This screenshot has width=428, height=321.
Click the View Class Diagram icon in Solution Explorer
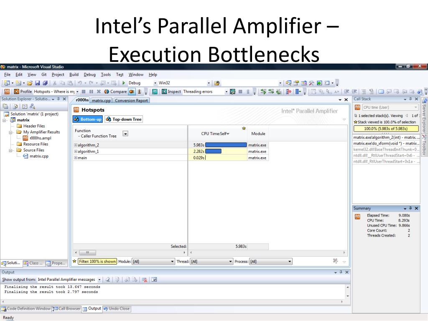33,107
